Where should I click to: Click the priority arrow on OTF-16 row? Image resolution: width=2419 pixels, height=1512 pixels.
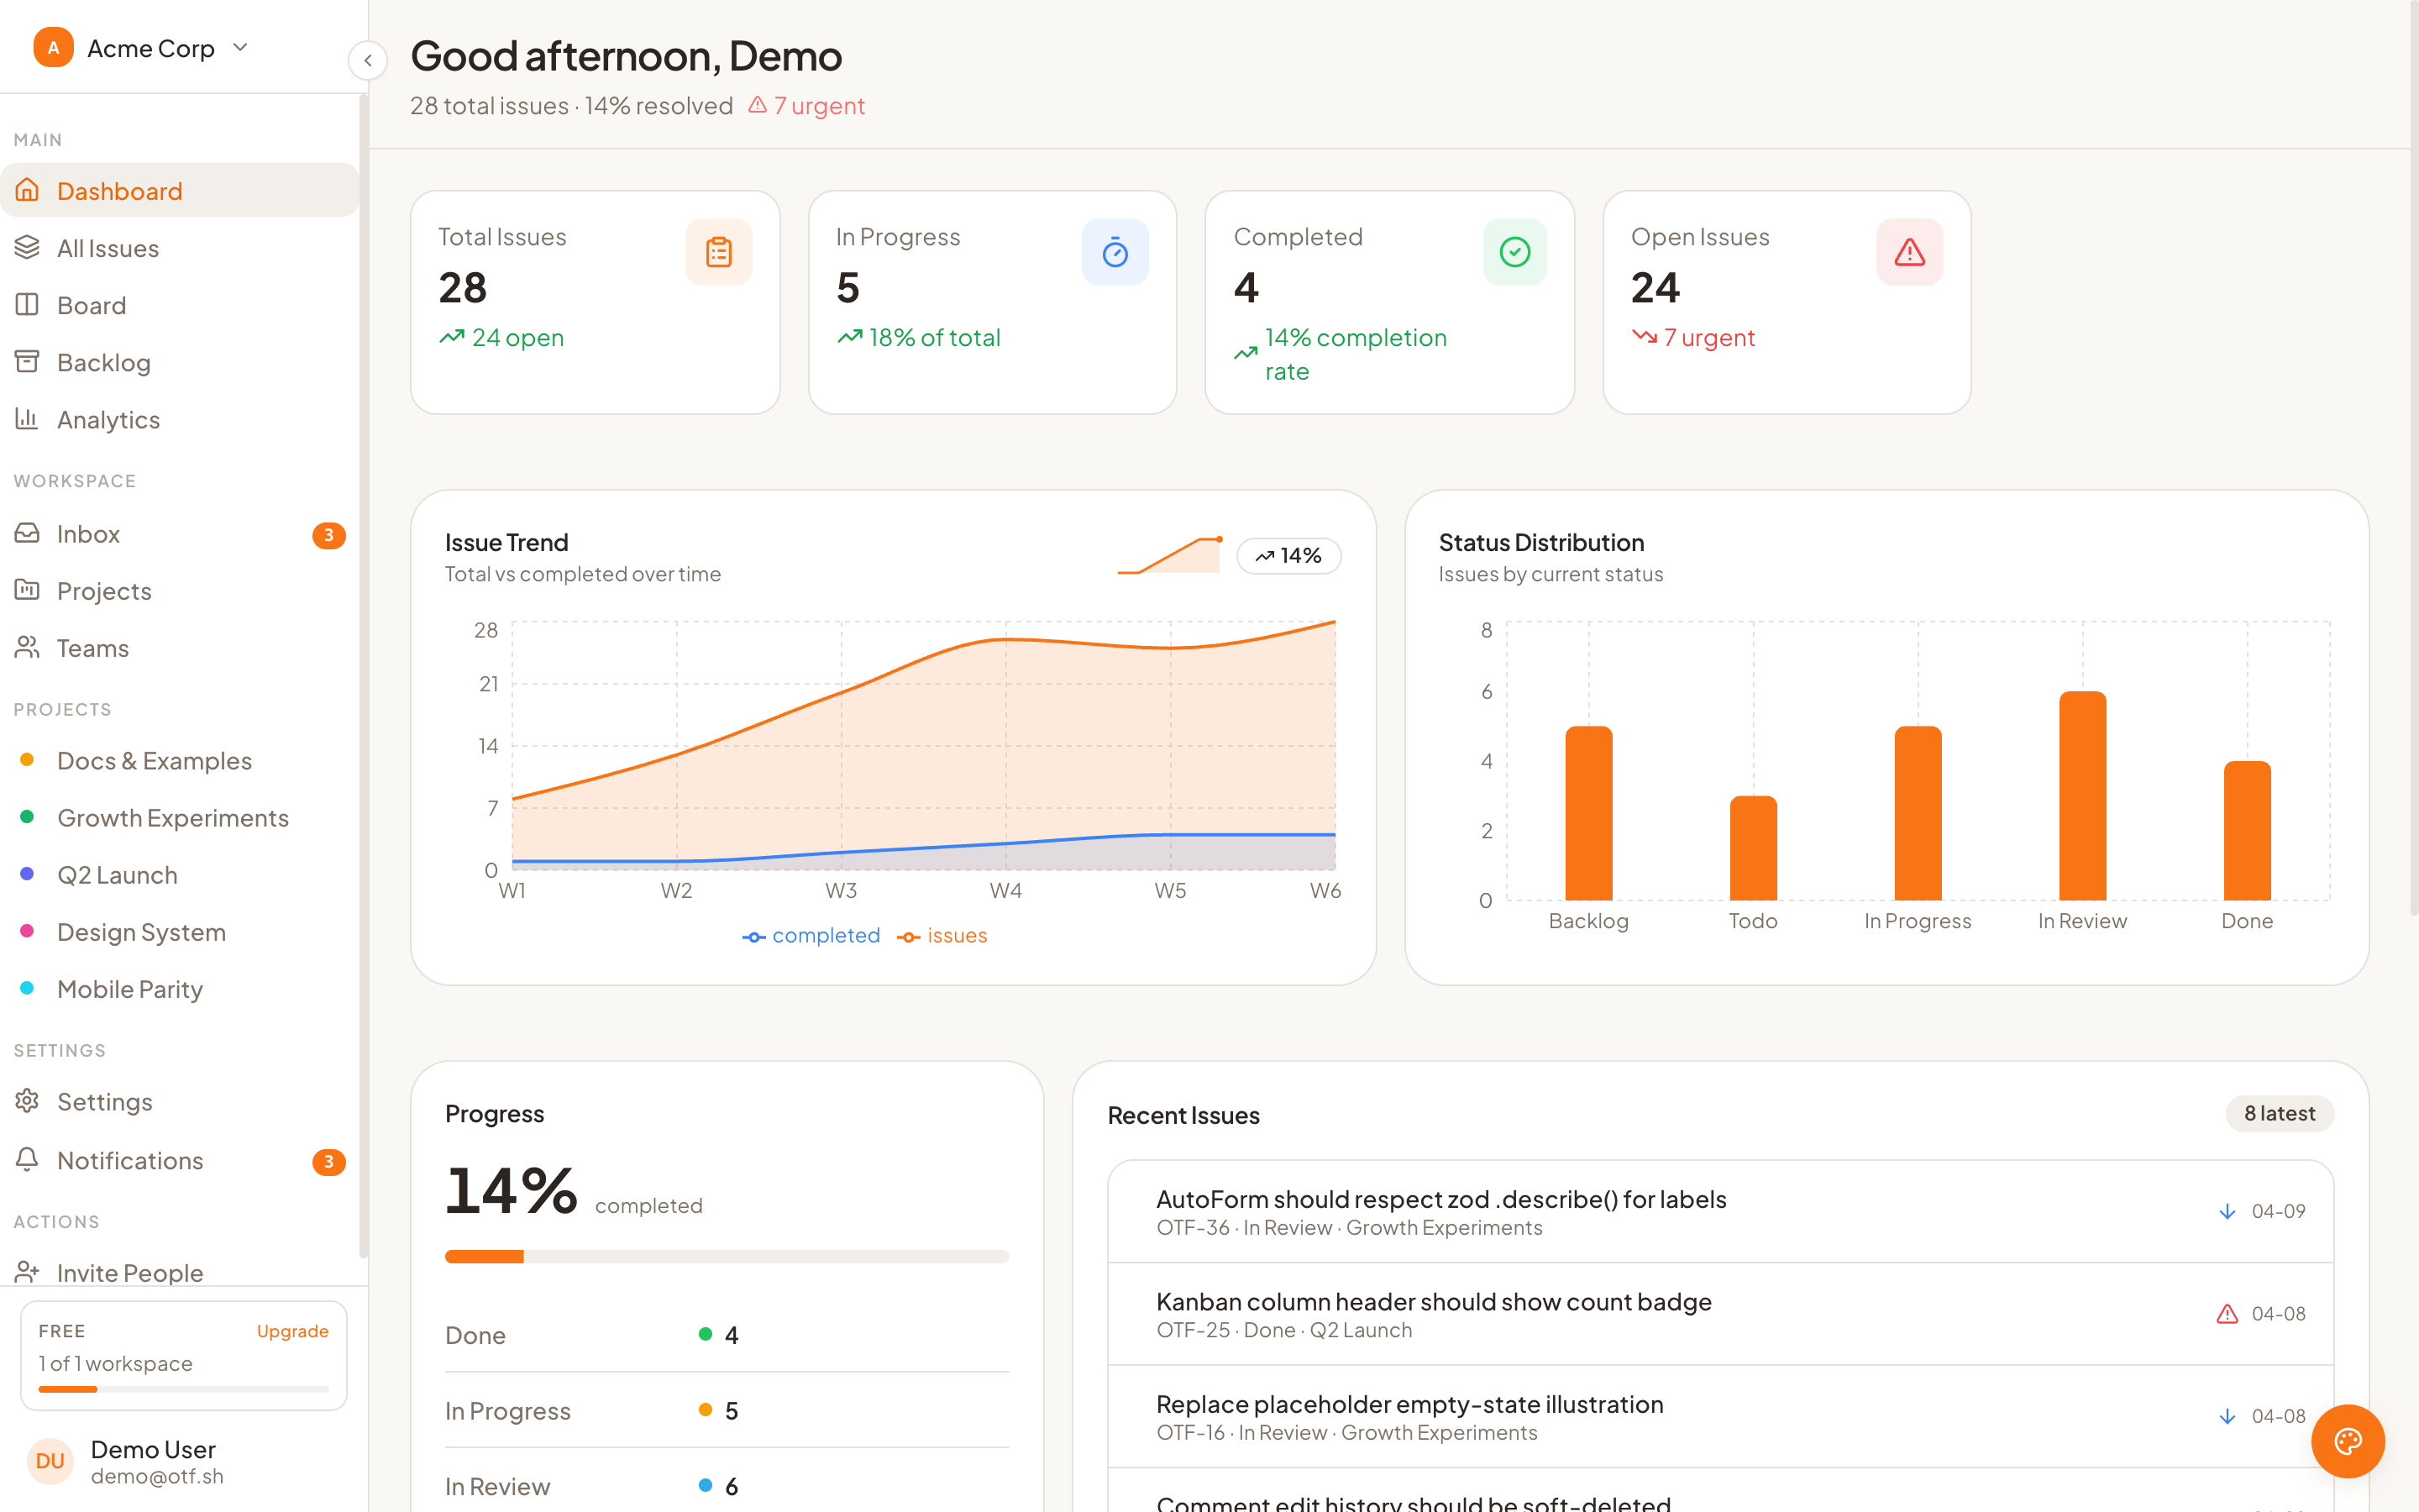pyautogui.click(x=2227, y=1416)
